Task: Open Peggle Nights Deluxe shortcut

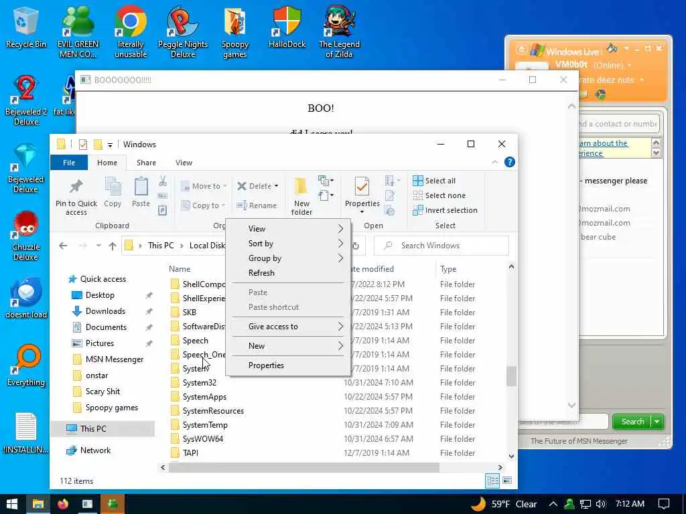Action: coord(182,32)
